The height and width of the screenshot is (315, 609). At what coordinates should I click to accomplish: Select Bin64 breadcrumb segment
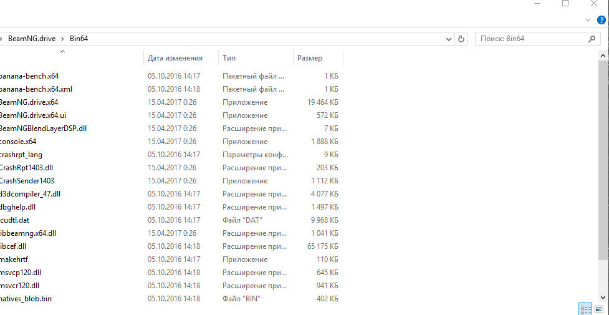pos(79,39)
